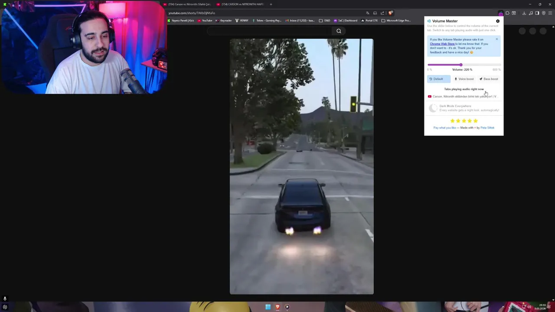Click the media control music note icon
The height and width of the screenshot is (312, 555).
531,13
